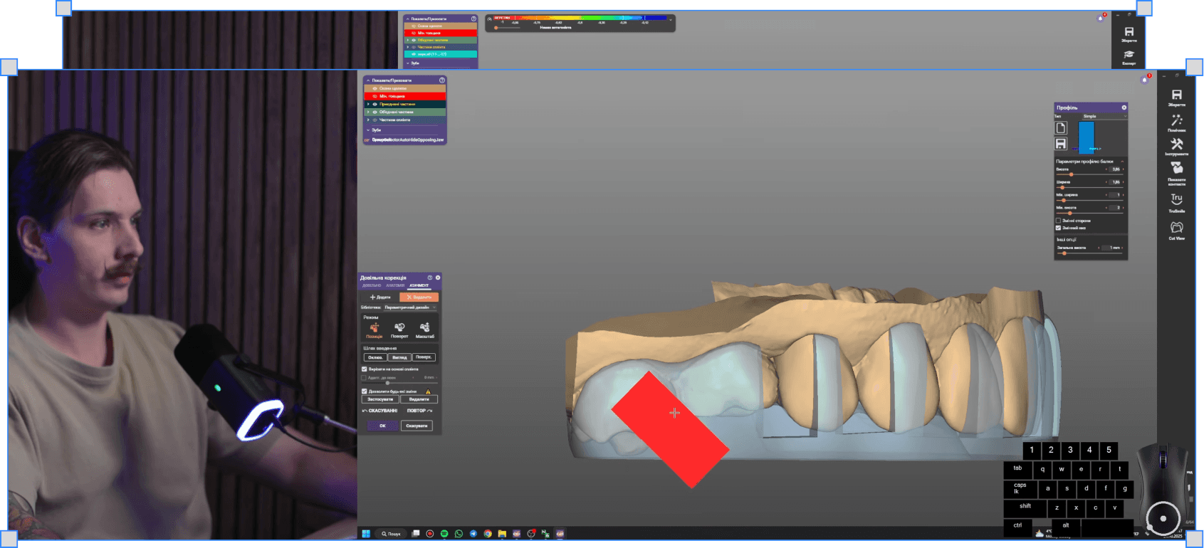Confirm with the OK button

coord(382,426)
